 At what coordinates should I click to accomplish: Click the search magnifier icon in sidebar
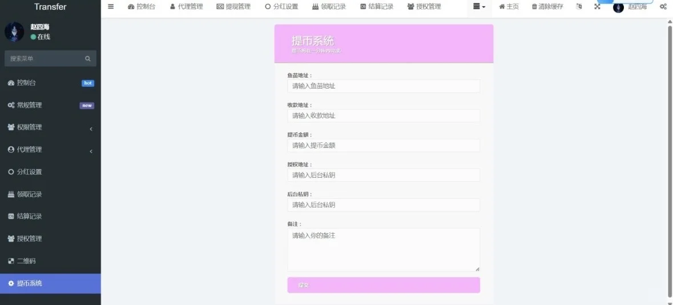[x=87, y=59]
